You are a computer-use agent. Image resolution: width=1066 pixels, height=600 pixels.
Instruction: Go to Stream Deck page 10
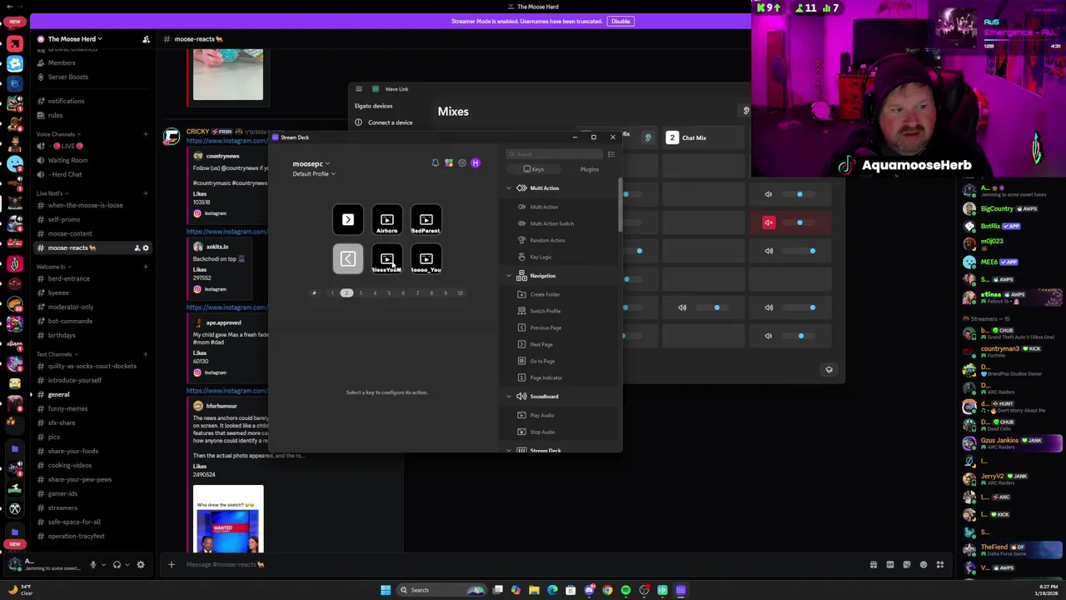(x=460, y=293)
